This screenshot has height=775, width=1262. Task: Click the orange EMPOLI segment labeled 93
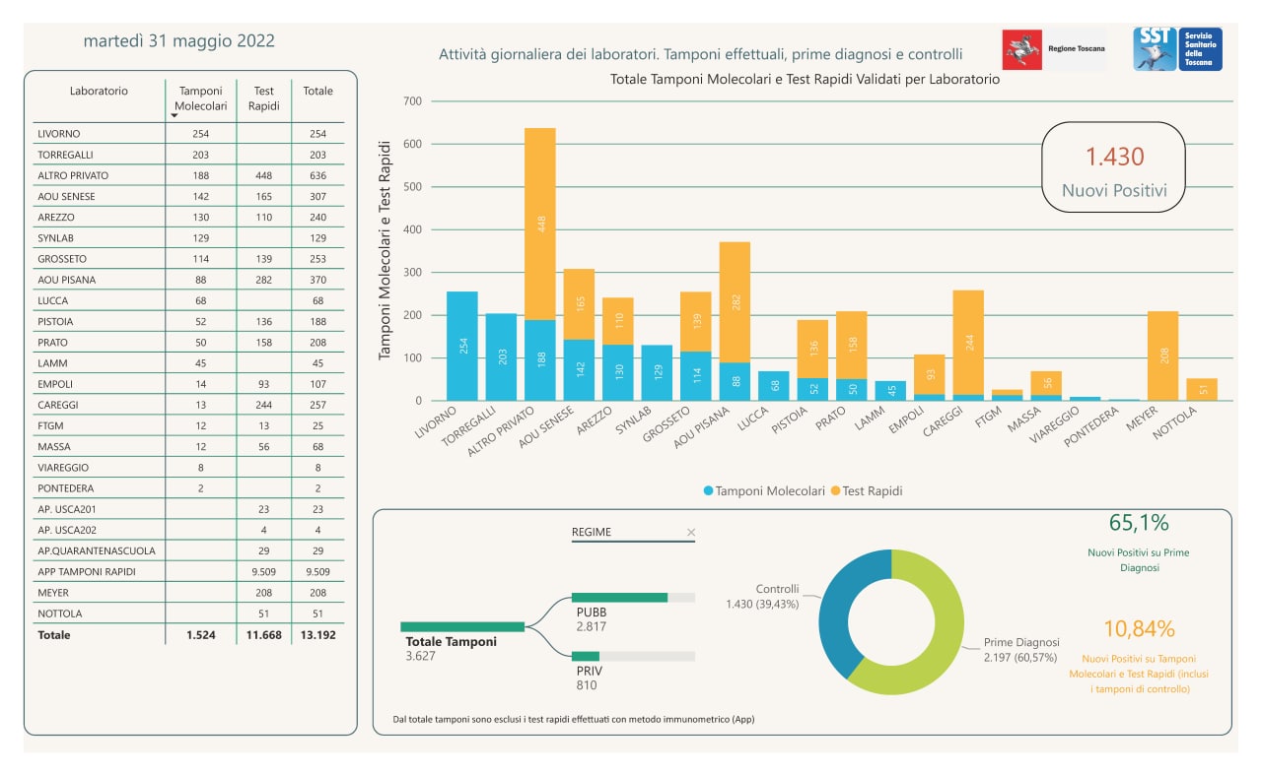click(930, 375)
